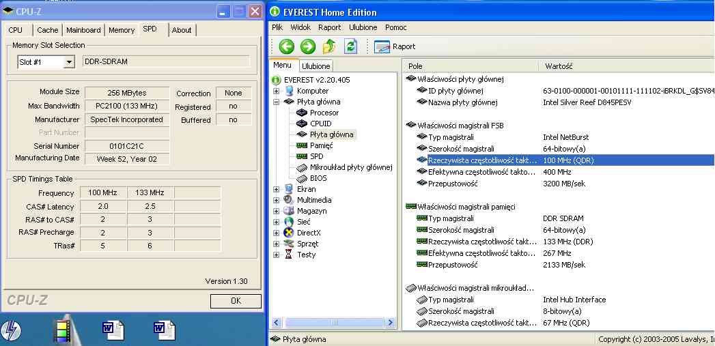Viewport: 715px width, 346px height.
Task: Open the Pomoc menu
Action: [x=396, y=27]
